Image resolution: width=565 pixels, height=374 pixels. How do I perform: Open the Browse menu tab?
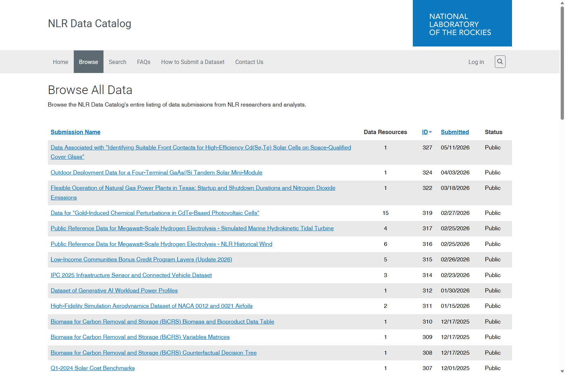pyautogui.click(x=88, y=62)
